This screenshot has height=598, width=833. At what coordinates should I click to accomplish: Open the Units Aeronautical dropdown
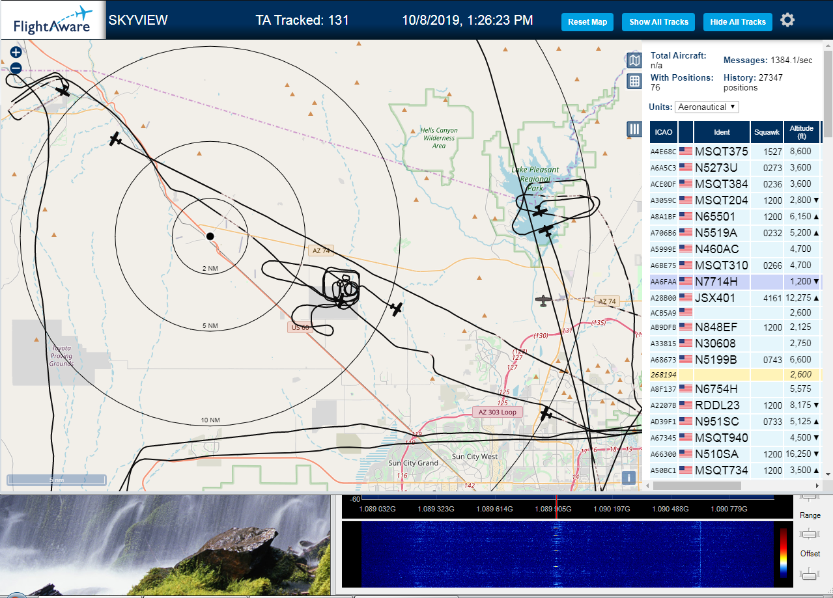pyautogui.click(x=707, y=107)
